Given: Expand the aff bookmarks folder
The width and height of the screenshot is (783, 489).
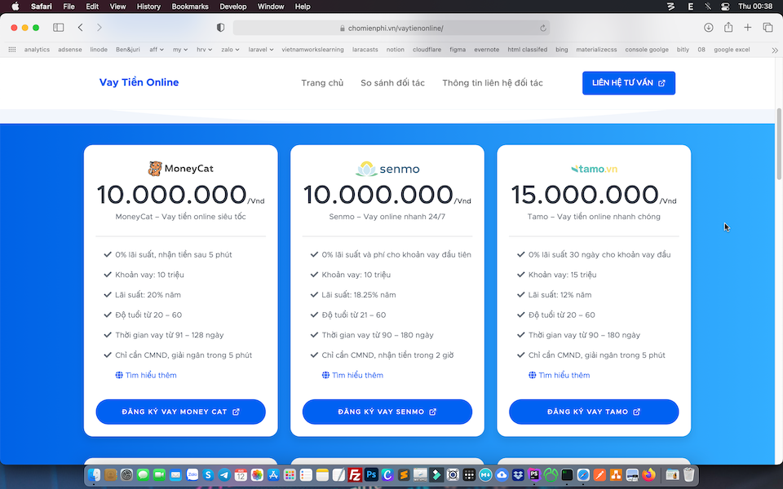Looking at the screenshot, I should 157,50.
